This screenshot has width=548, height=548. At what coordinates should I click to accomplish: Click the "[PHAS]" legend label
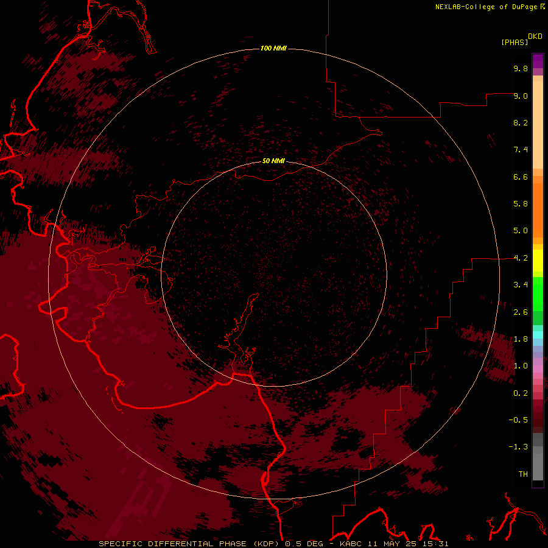[515, 42]
